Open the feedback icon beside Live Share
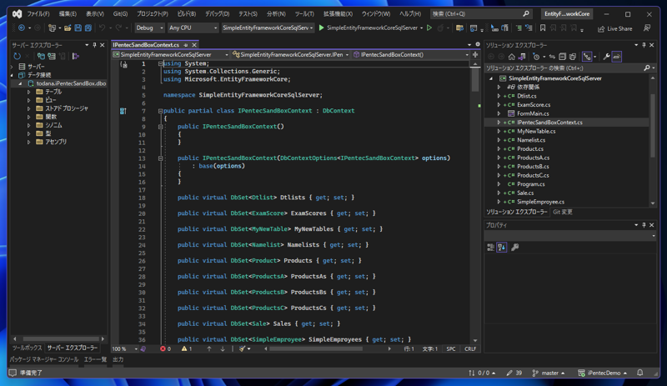The height and width of the screenshot is (386, 667). [x=647, y=28]
